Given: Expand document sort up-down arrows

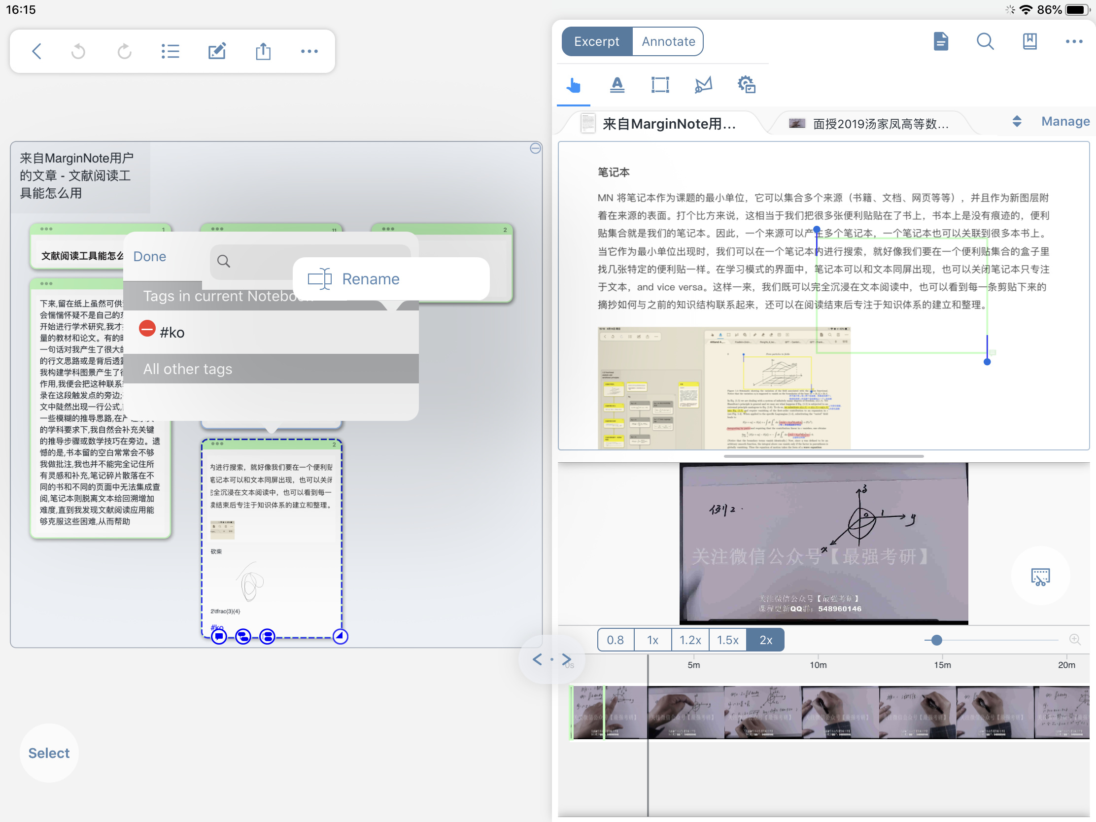Looking at the screenshot, I should [1016, 121].
